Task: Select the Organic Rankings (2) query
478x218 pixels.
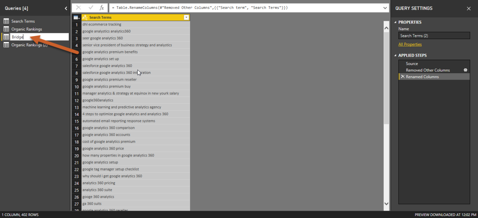Action: point(30,45)
